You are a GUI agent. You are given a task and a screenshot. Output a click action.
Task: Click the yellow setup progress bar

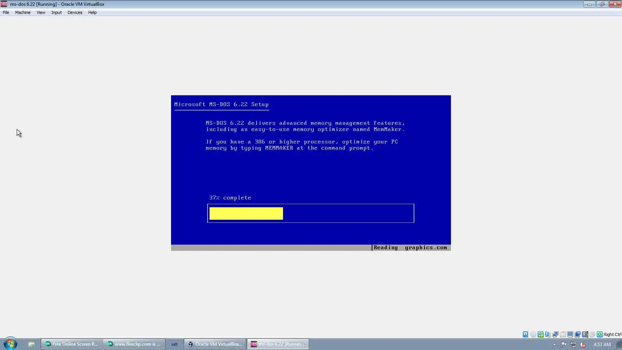point(246,213)
